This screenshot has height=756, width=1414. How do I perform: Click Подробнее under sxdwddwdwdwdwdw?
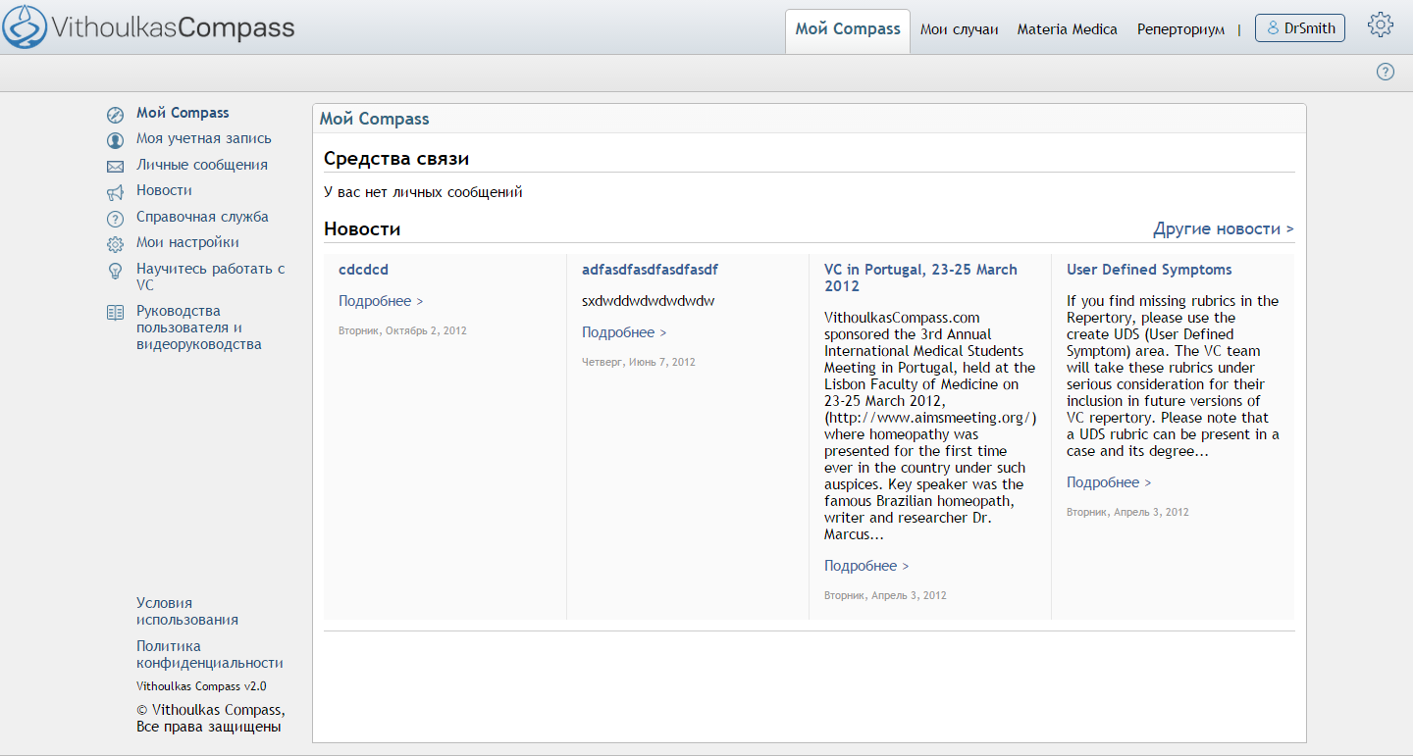pyautogui.click(x=624, y=332)
